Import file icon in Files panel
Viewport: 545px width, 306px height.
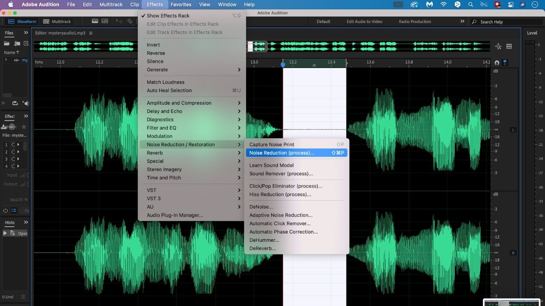(17, 43)
